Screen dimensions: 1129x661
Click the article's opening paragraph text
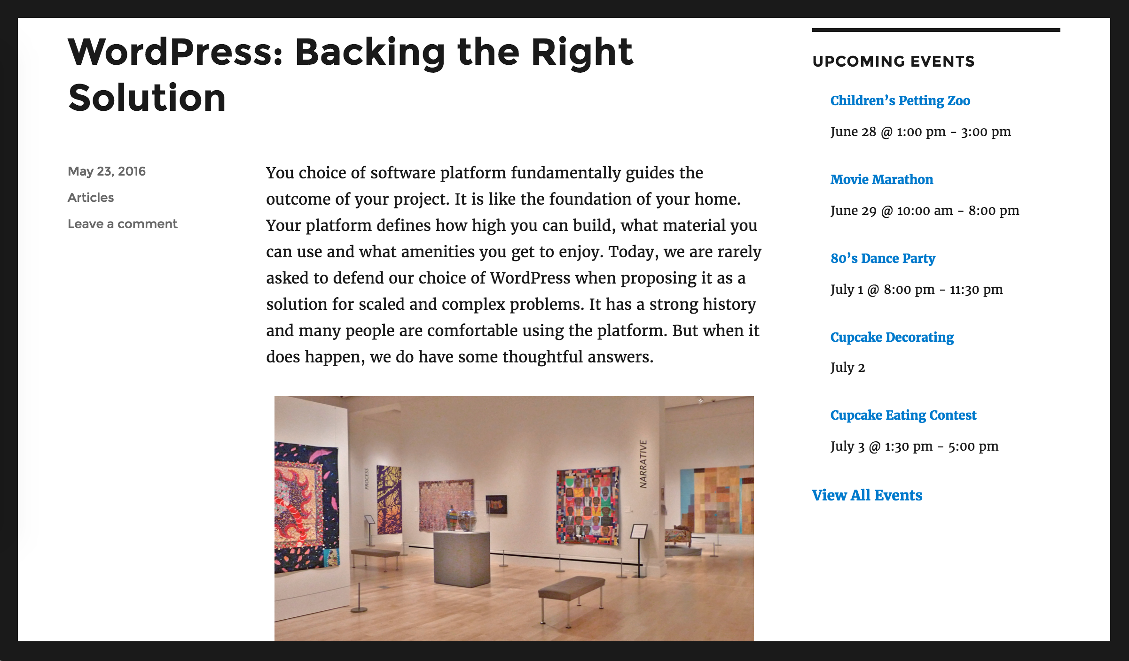coord(513,265)
